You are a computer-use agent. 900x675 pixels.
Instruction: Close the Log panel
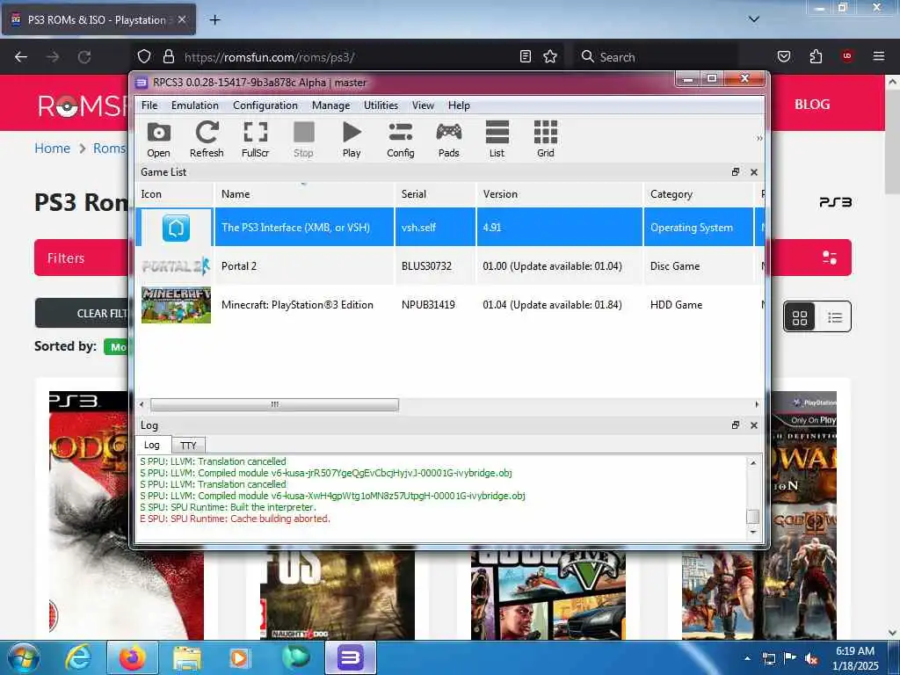(753, 425)
